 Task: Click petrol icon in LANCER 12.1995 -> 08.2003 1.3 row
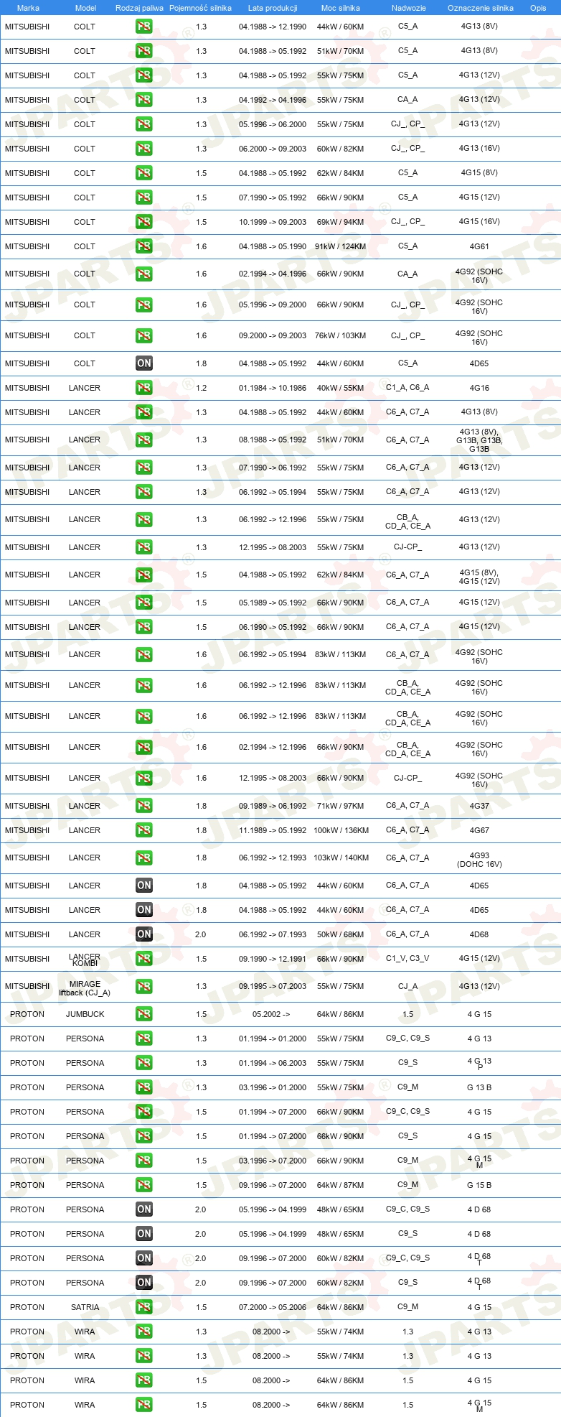pos(144,547)
